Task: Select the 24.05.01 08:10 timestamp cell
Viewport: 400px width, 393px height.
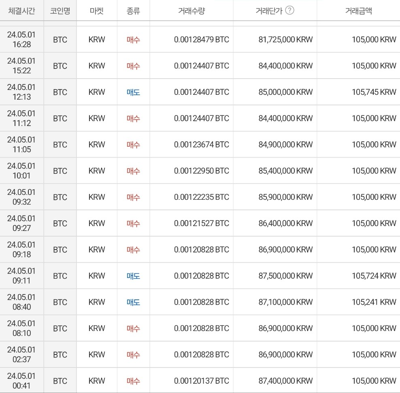Action: click(x=21, y=328)
